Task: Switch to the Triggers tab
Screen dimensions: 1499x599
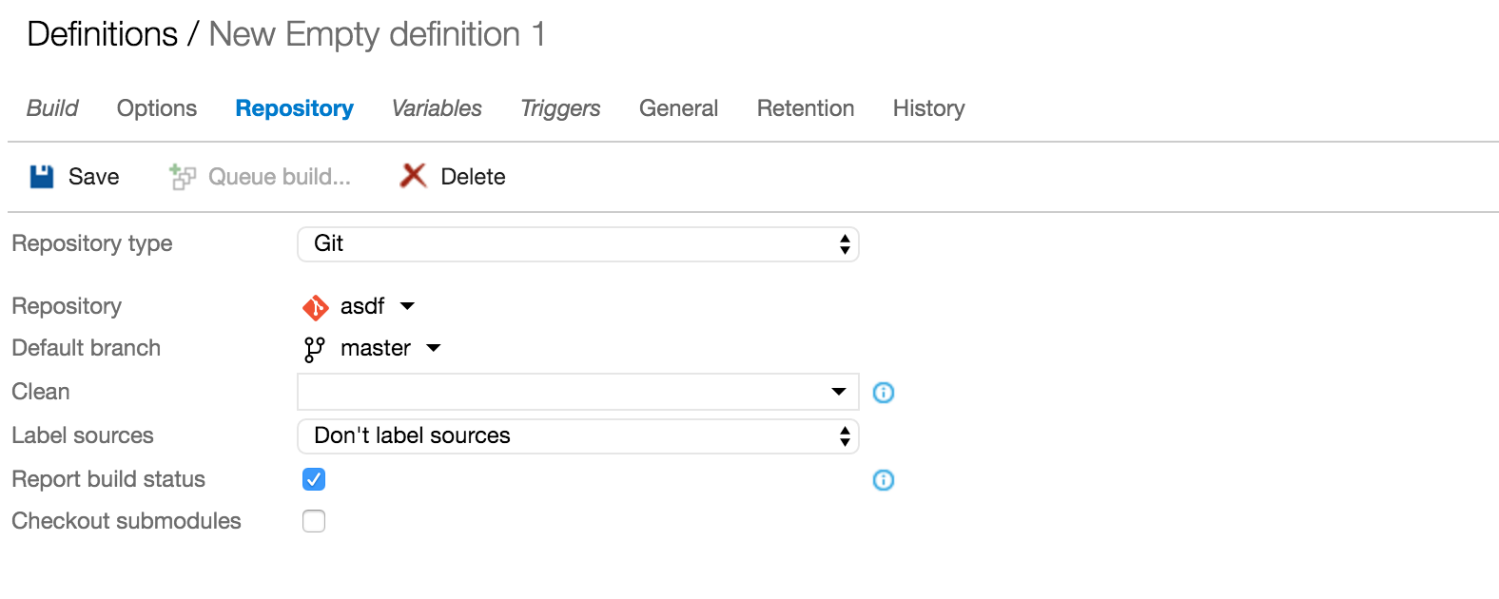Action: (560, 108)
